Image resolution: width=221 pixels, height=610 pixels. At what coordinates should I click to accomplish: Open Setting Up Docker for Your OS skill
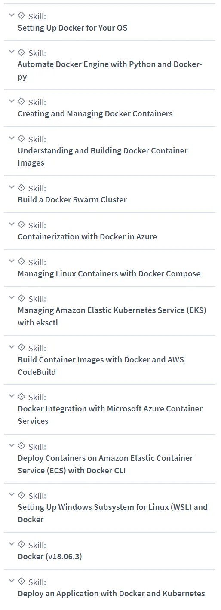pyautogui.click(x=73, y=28)
